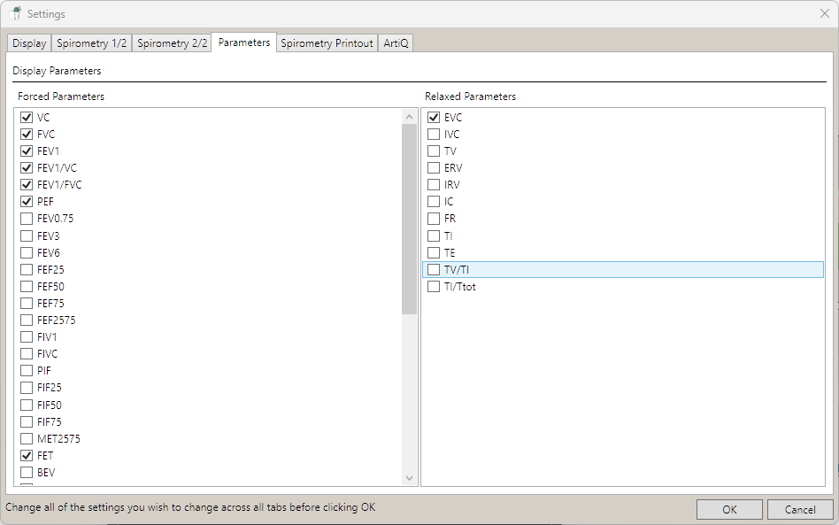
Task: Toggle the FEV1/FVC checkbox
Action: coord(27,185)
